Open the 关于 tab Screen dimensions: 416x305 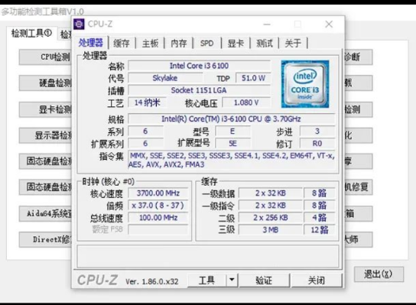[293, 43]
